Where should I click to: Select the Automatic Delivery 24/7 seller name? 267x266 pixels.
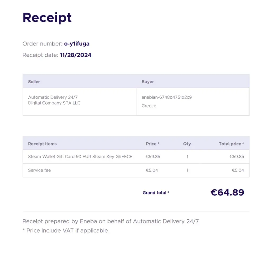pos(53,97)
